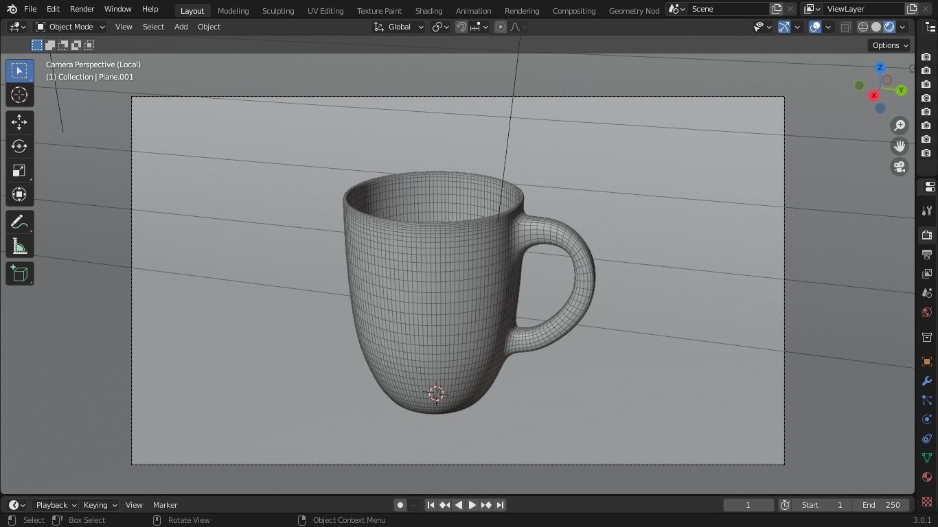Open the Tool properties tab

pyautogui.click(x=927, y=211)
